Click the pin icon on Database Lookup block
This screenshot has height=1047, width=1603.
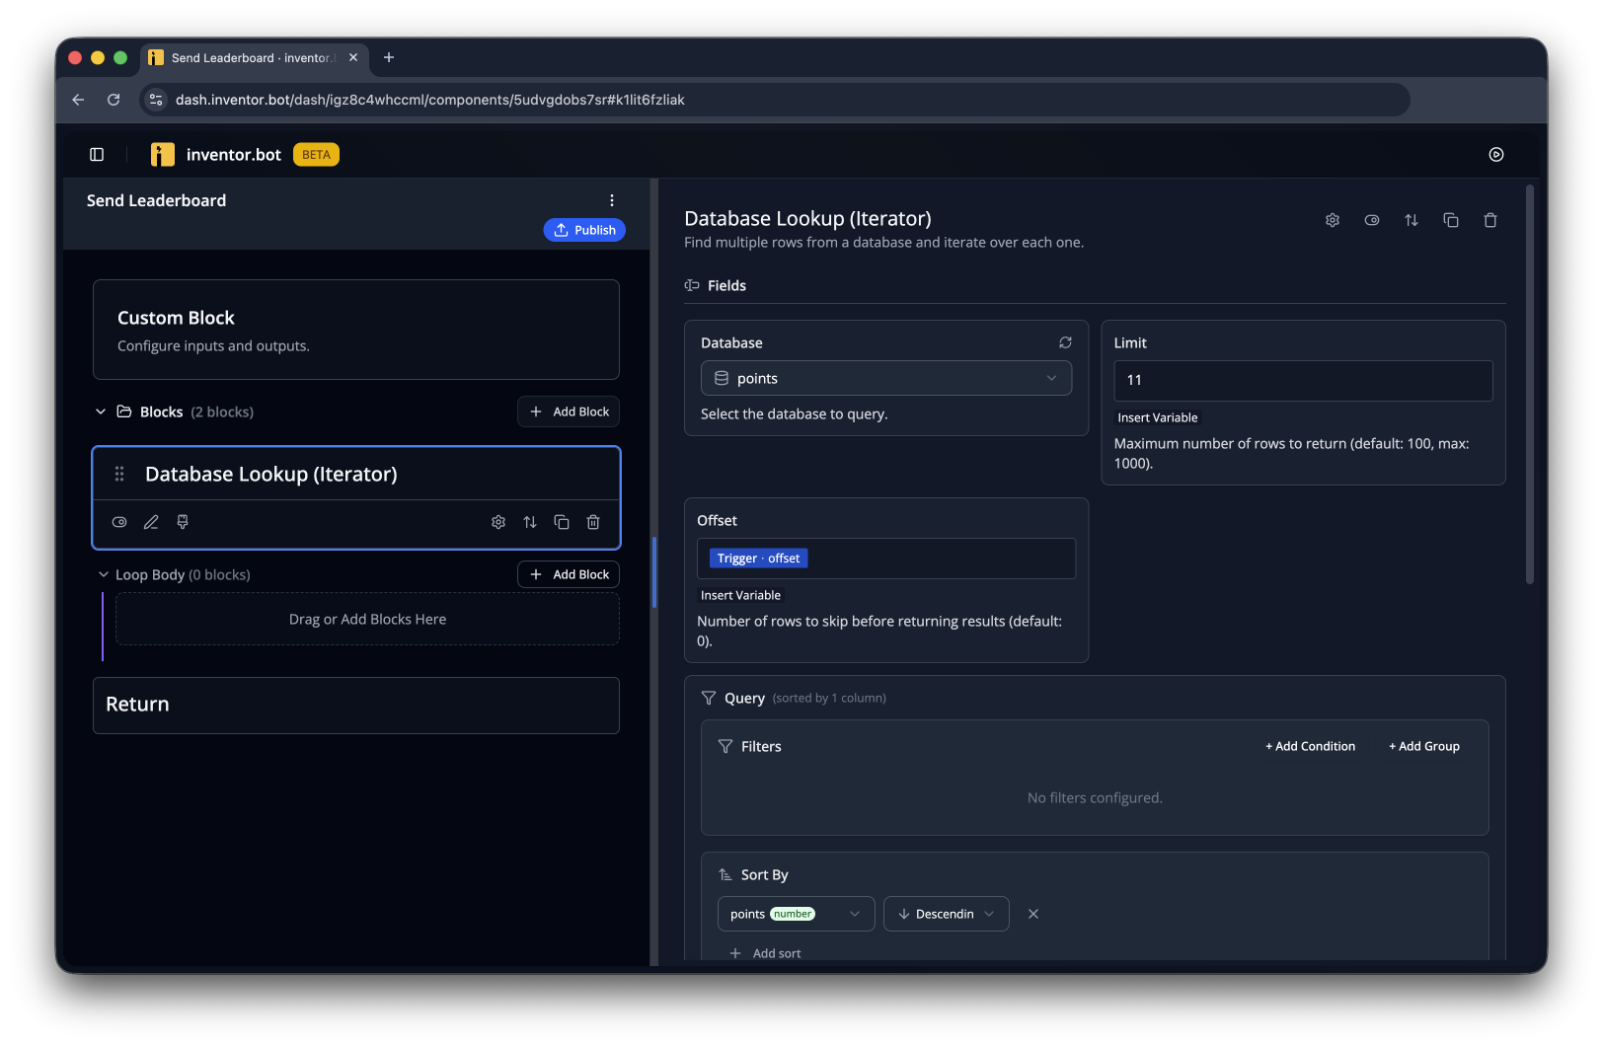point(183,522)
